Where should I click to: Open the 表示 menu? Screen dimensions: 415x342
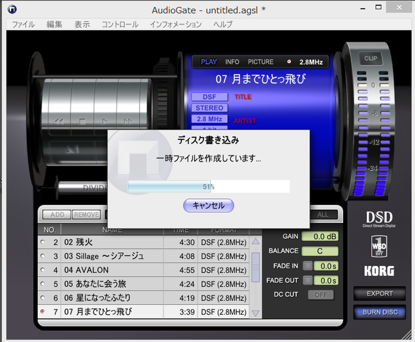tap(82, 24)
